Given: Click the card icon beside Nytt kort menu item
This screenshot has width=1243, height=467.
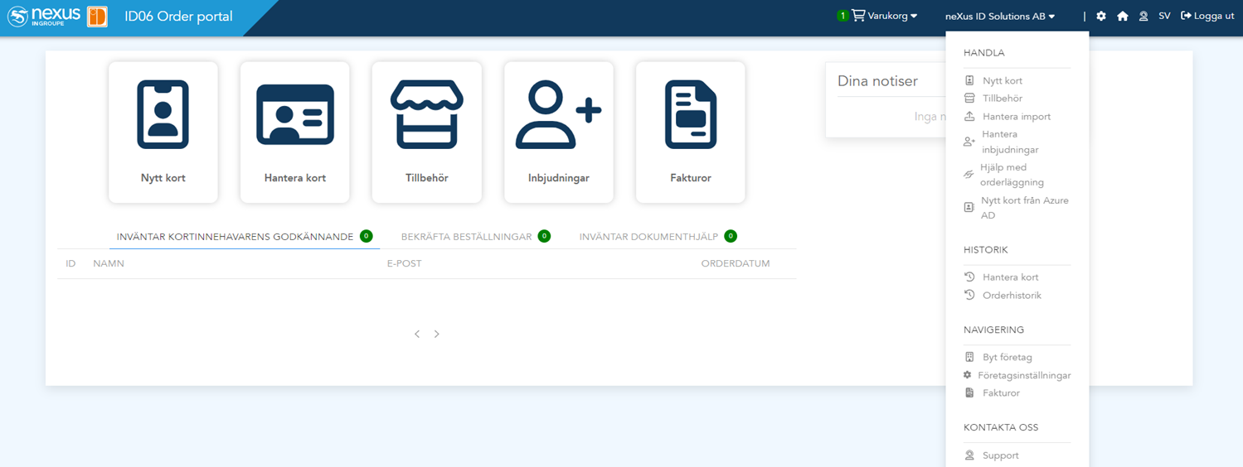Looking at the screenshot, I should coord(969,81).
